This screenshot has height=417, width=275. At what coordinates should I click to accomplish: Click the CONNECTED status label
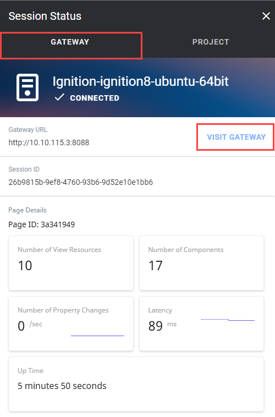(x=95, y=98)
